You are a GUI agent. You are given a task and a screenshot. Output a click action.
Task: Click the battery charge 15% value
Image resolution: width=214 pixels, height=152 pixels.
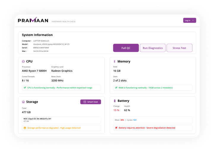pyautogui.click(x=116, y=110)
